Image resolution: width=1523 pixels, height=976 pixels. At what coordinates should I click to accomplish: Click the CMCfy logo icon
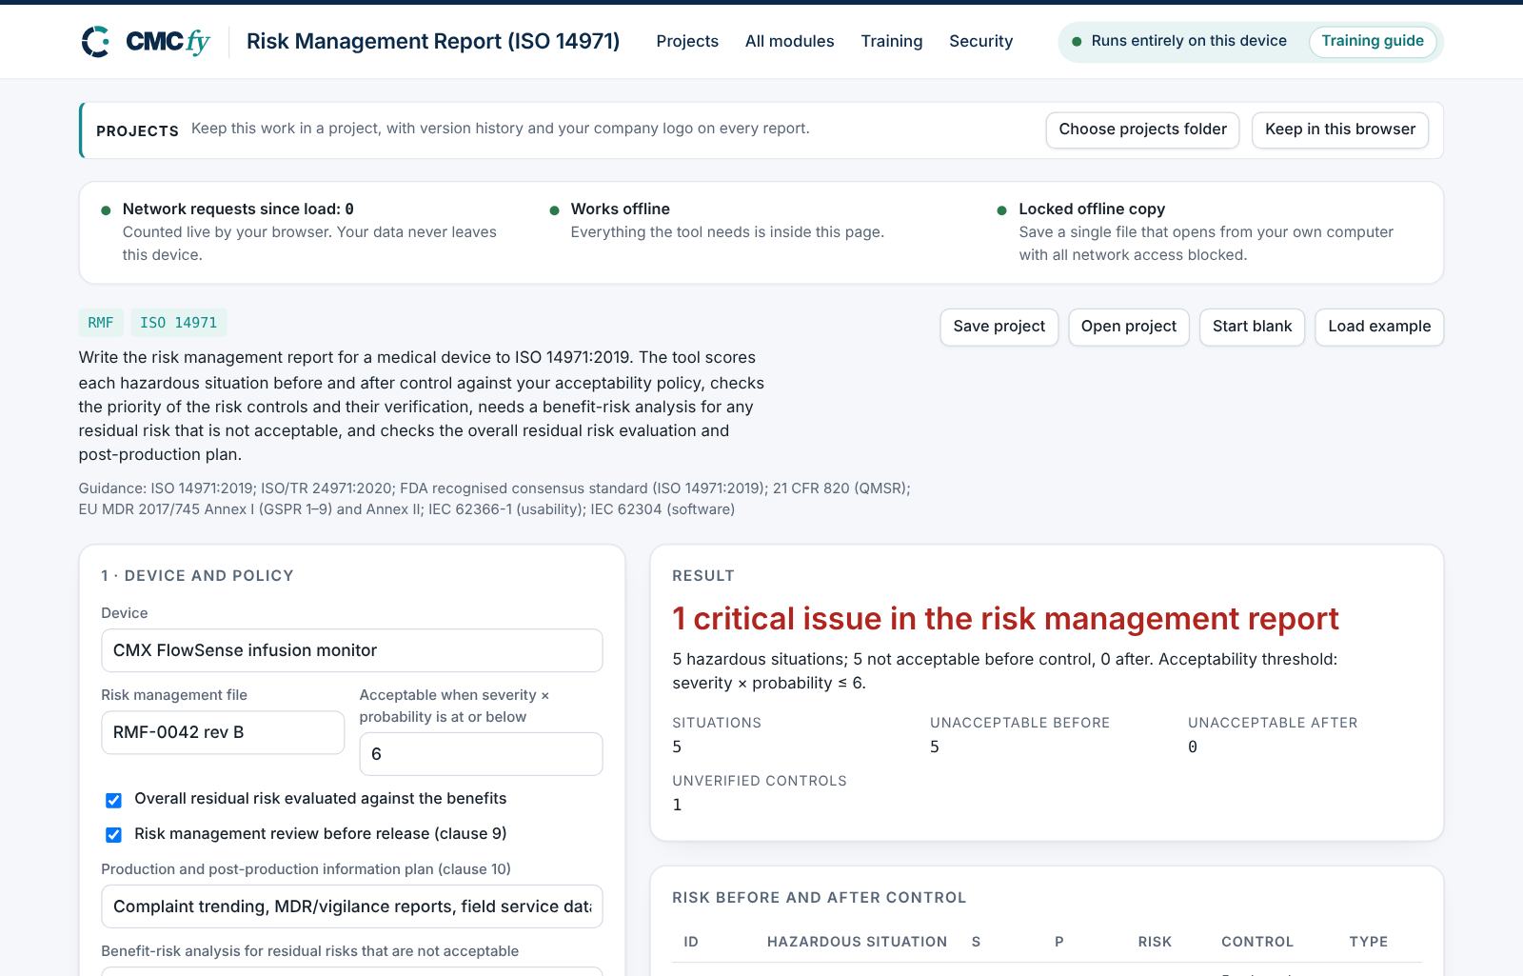point(95,42)
